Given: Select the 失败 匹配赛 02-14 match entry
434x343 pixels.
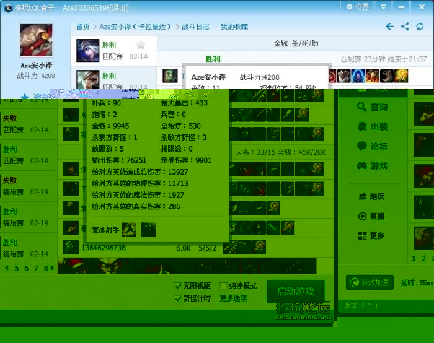Looking at the screenshot, I should click(29, 124).
